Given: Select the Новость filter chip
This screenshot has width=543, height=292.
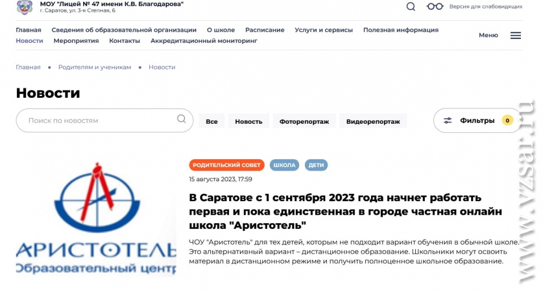Looking at the screenshot, I should pos(249,121).
